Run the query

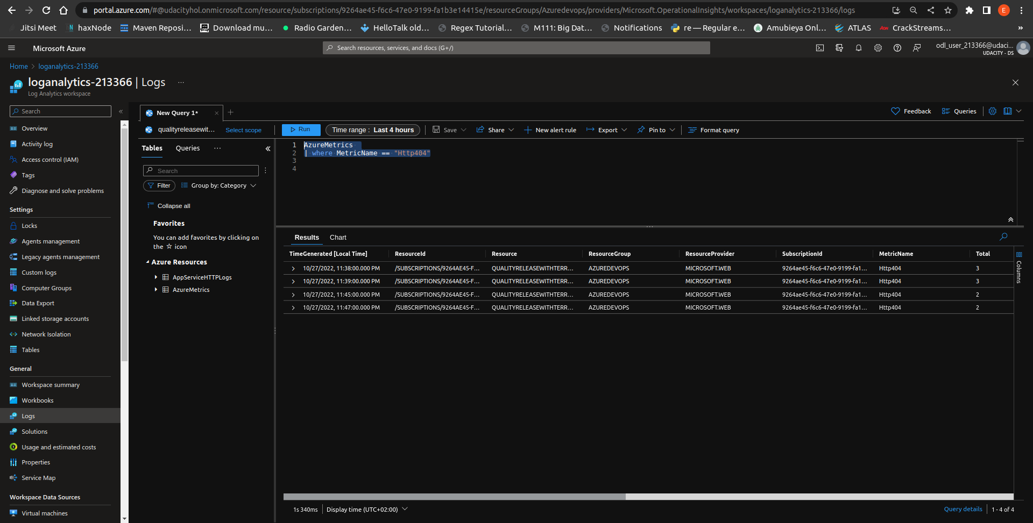point(301,130)
